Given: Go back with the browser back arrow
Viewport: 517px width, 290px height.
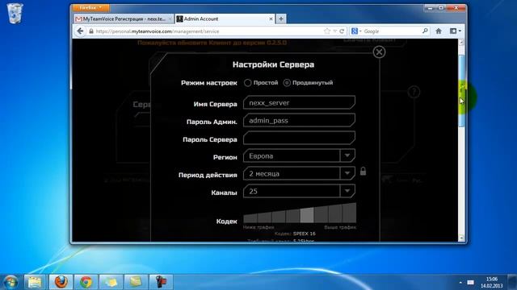Looking at the screenshot, I should click(x=80, y=31).
